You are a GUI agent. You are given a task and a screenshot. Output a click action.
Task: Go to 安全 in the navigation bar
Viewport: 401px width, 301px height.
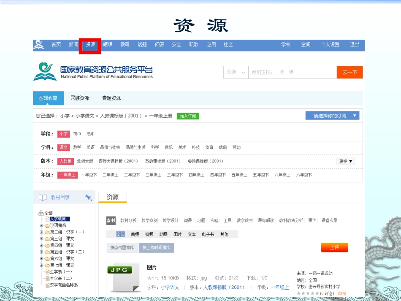point(176,44)
